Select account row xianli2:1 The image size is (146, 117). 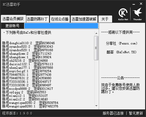[25, 96]
